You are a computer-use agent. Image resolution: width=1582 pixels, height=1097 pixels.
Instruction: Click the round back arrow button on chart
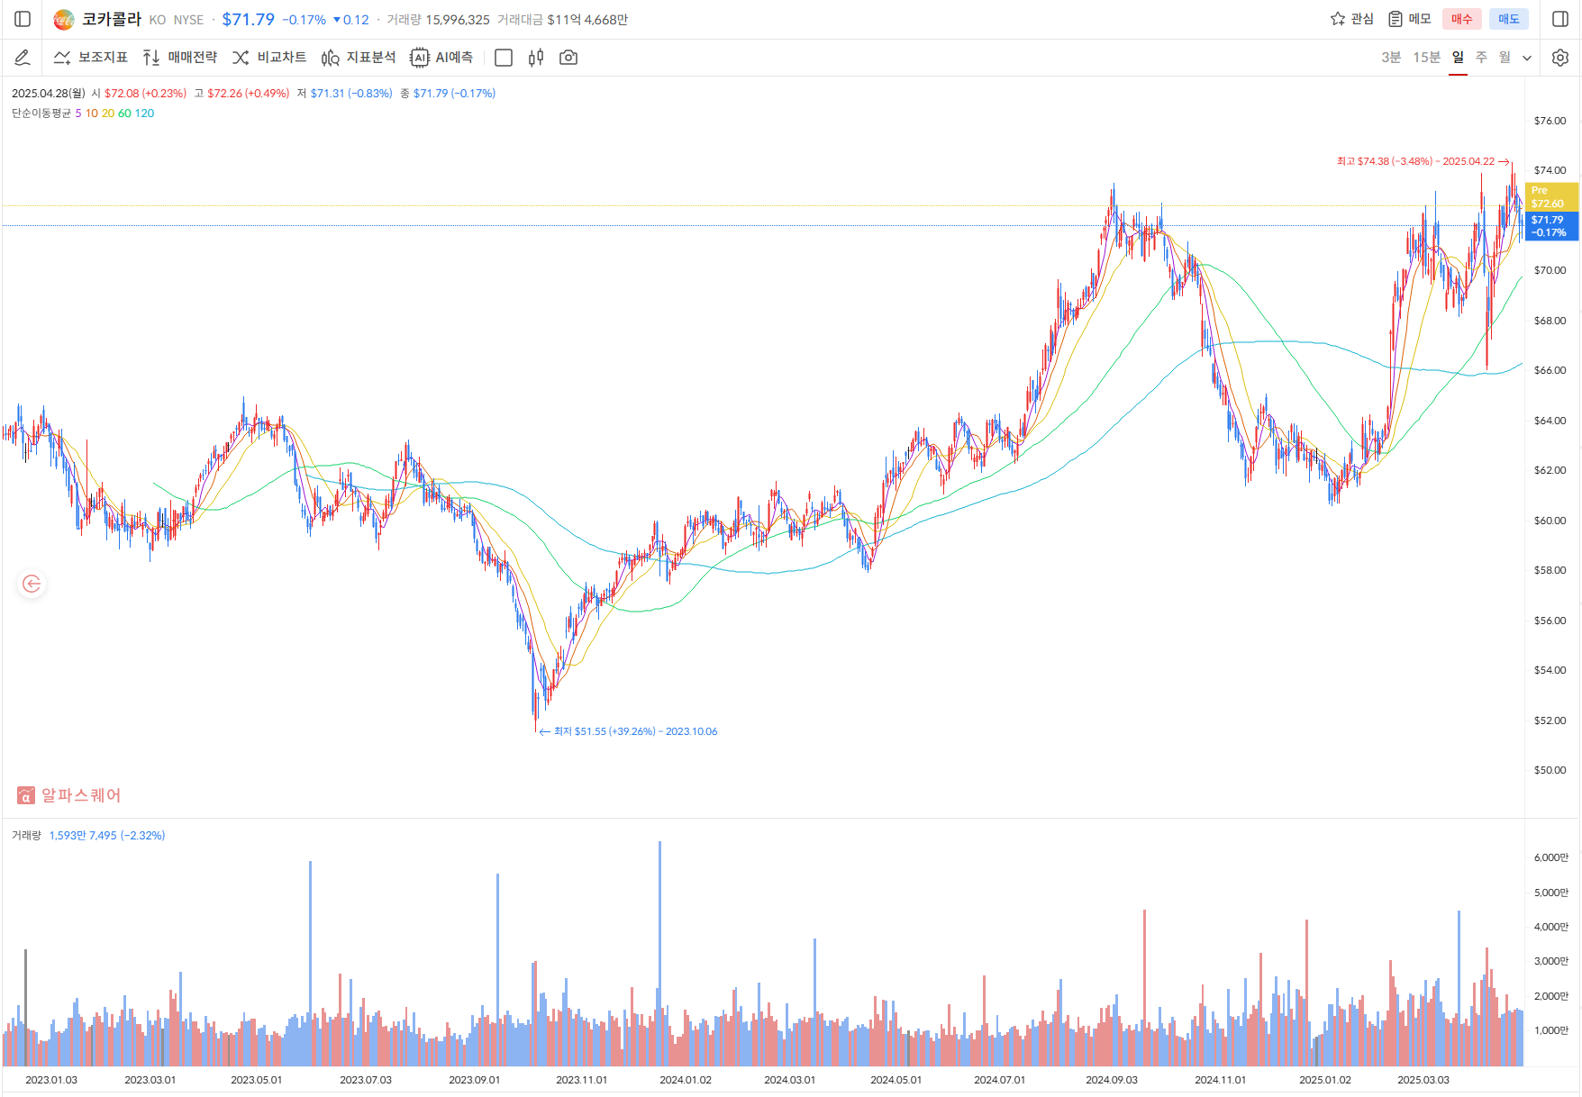point(32,585)
